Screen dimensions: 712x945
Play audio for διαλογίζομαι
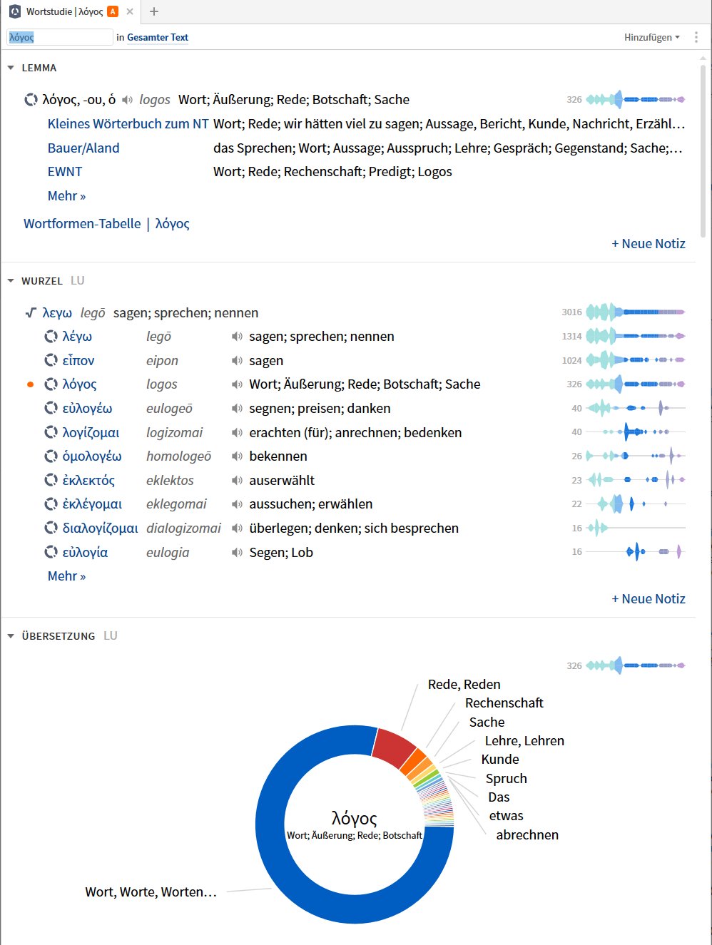(237, 528)
